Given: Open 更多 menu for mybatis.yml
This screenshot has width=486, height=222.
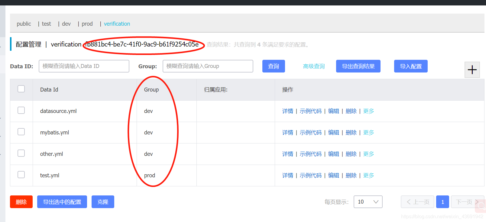Looking at the screenshot, I should tap(369, 133).
